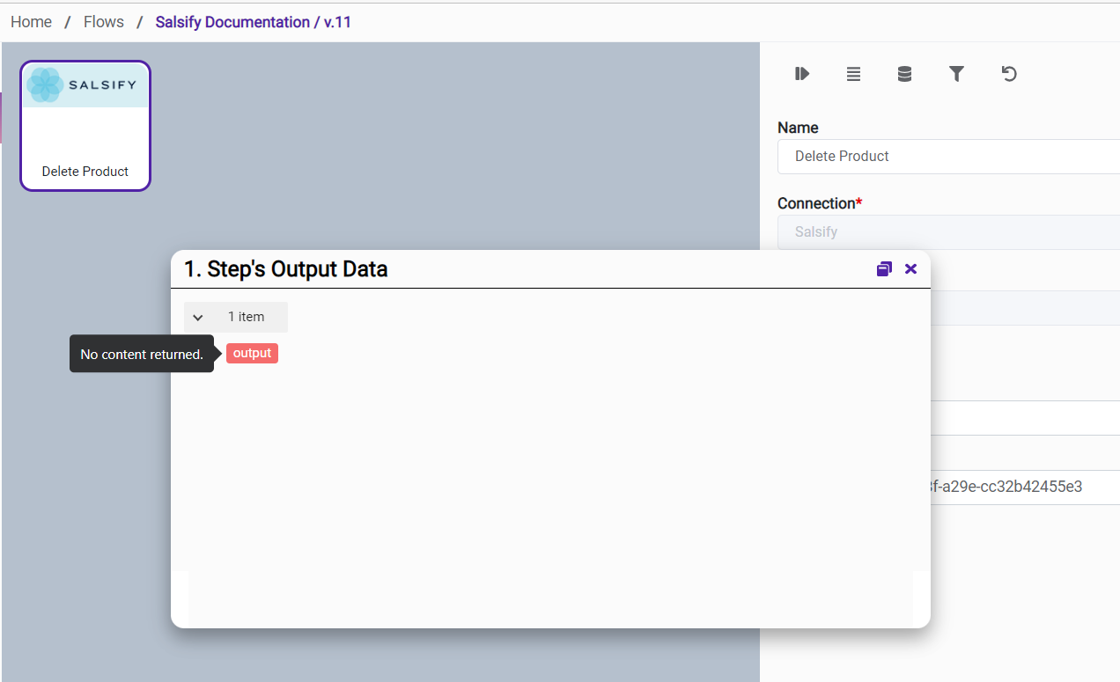
Task: Collapse the "1 item" output tree
Action: [198, 318]
